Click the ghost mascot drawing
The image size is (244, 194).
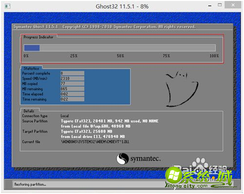(x=182, y=89)
